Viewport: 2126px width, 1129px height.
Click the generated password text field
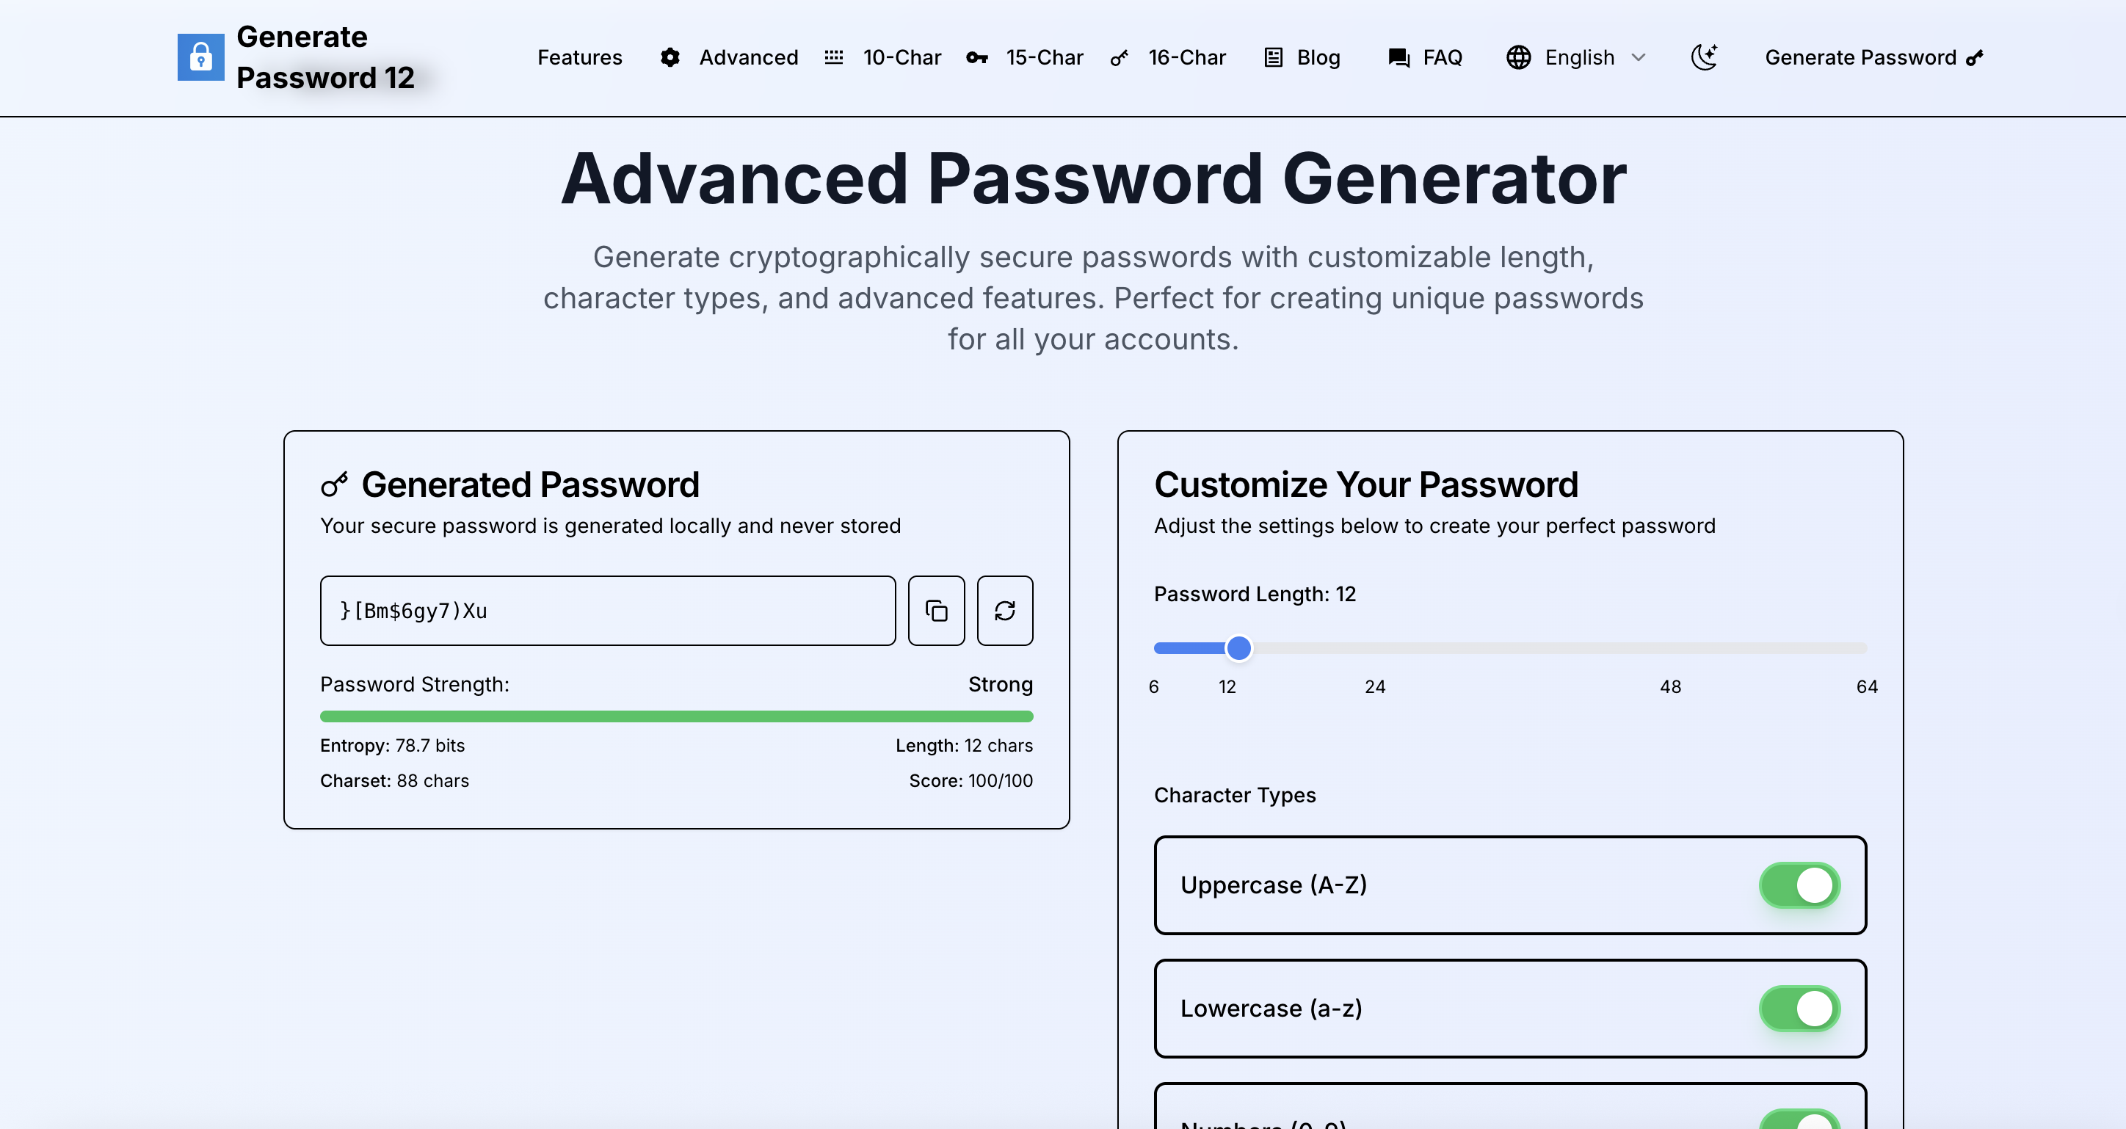tap(607, 611)
